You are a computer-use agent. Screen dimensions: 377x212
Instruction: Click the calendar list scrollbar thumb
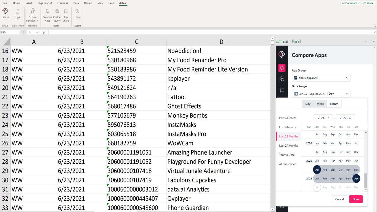tap(366, 181)
